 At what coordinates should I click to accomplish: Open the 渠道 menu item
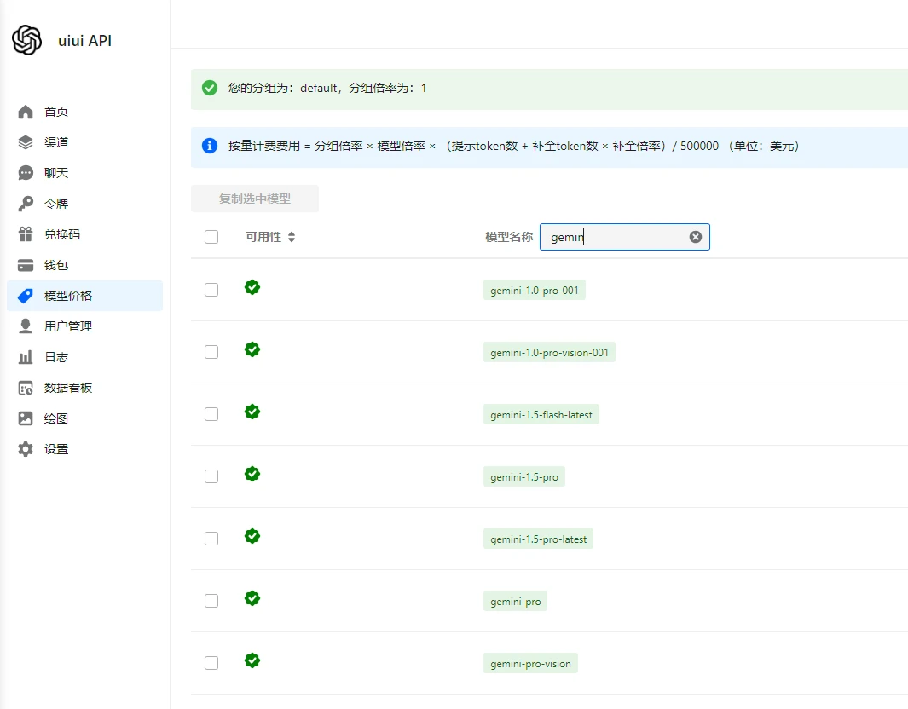pyautogui.click(x=84, y=142)
